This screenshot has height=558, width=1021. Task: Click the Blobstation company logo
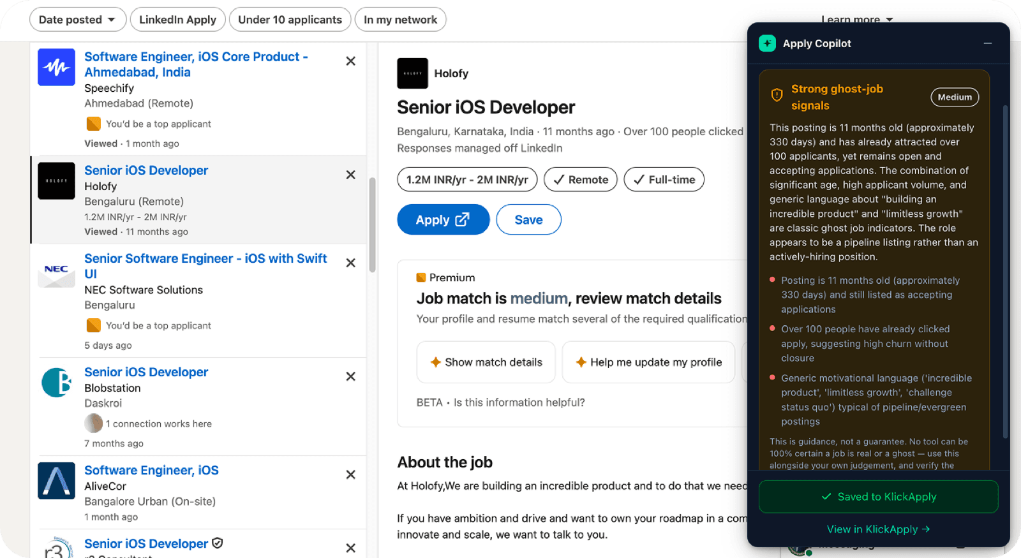coord(56,382)
